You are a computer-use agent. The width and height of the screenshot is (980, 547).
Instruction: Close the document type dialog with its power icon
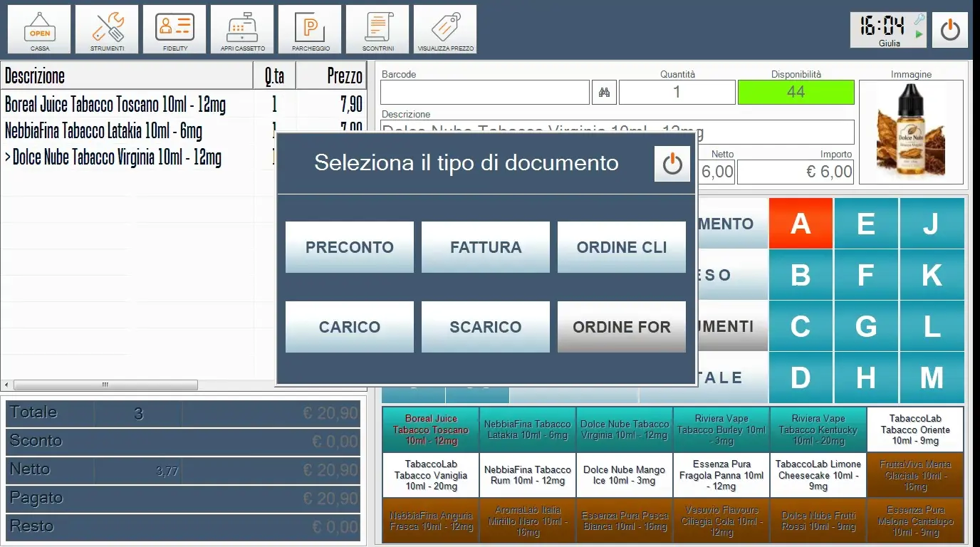[x=672, y=164]
